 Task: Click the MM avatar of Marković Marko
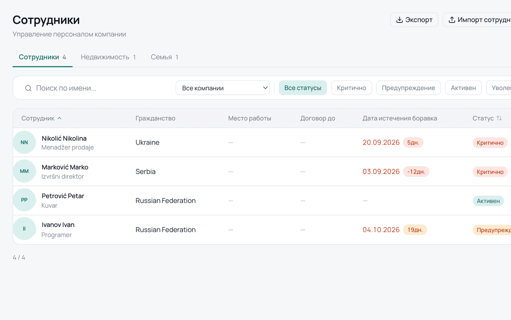pos(24,171)
